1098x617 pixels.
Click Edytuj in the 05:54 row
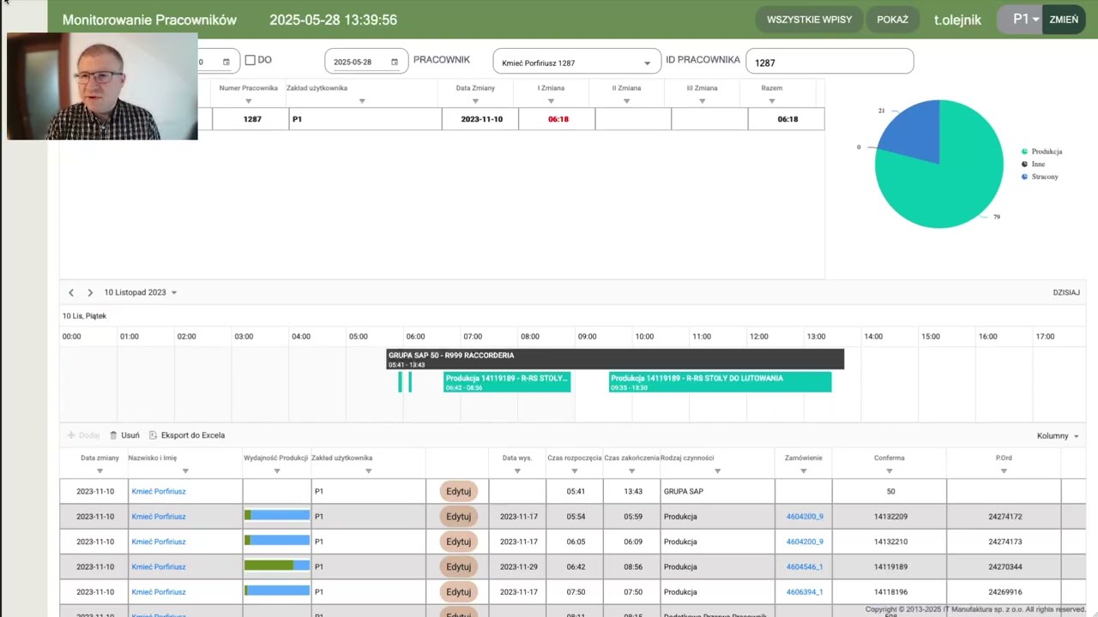459,517
